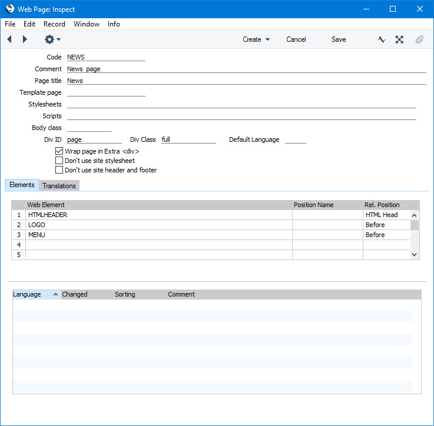Expand the Create dropdown menu
Screen dimensions: 434x426
tap(256, 39)
